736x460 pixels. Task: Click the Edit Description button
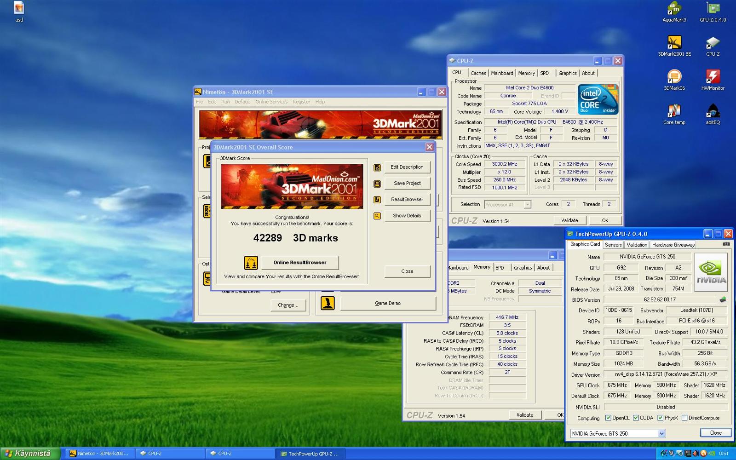pos(407,167)
